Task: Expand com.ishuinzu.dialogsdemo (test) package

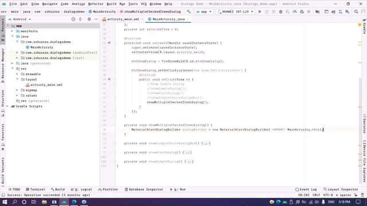Action: pos(17,58)
